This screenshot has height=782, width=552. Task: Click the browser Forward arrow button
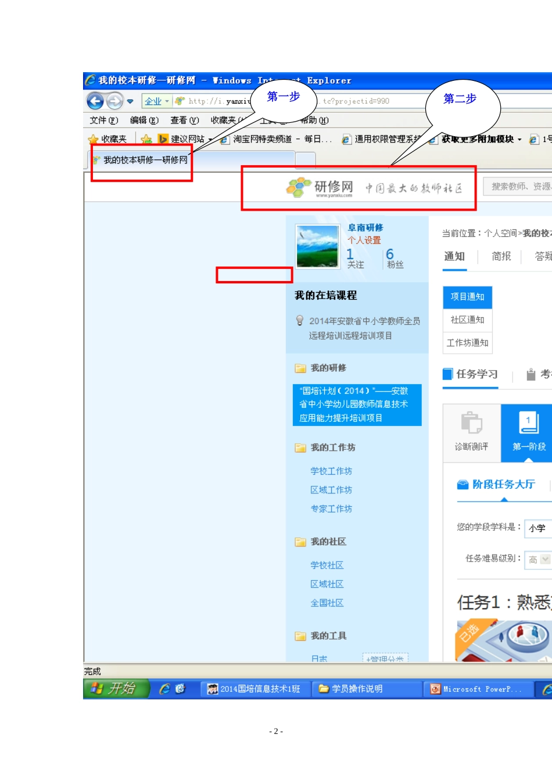[x=115, y=101]
